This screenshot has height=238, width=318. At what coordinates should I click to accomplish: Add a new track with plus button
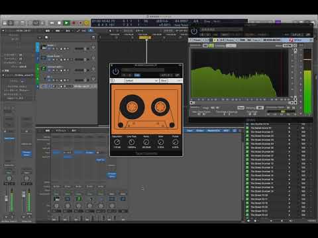coord(40,38)
